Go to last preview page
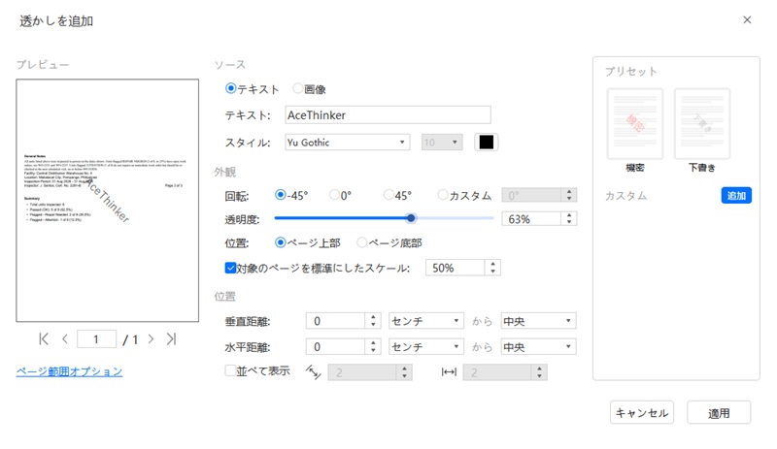 (x=171, y=339)
